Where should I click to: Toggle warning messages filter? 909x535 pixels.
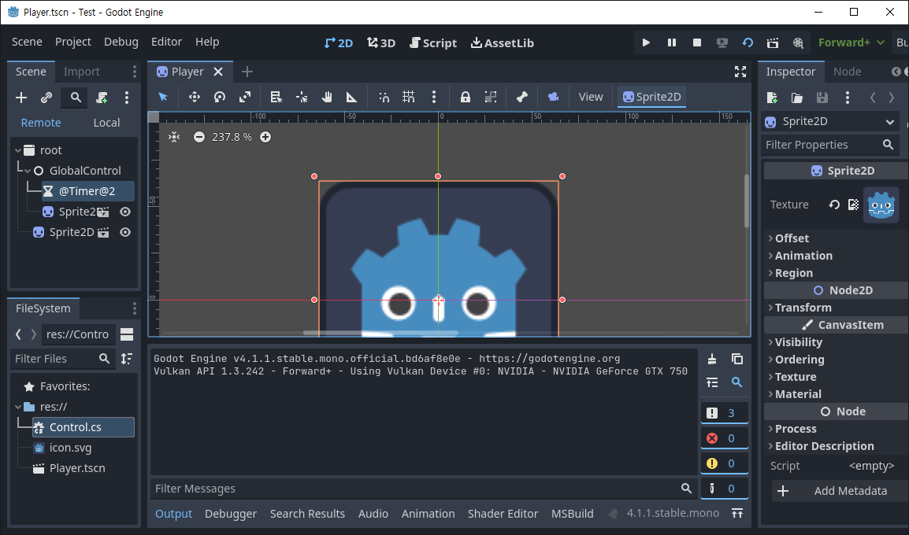point(724,463)
